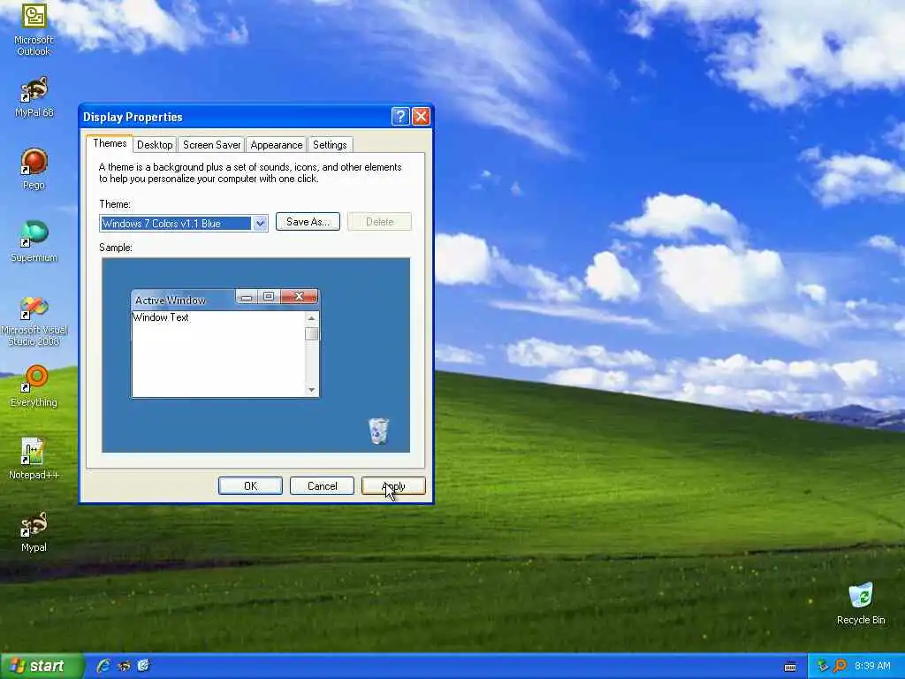905x679 pixels.
Task: Click the sample window close button
Action: [x=299, y=296]
